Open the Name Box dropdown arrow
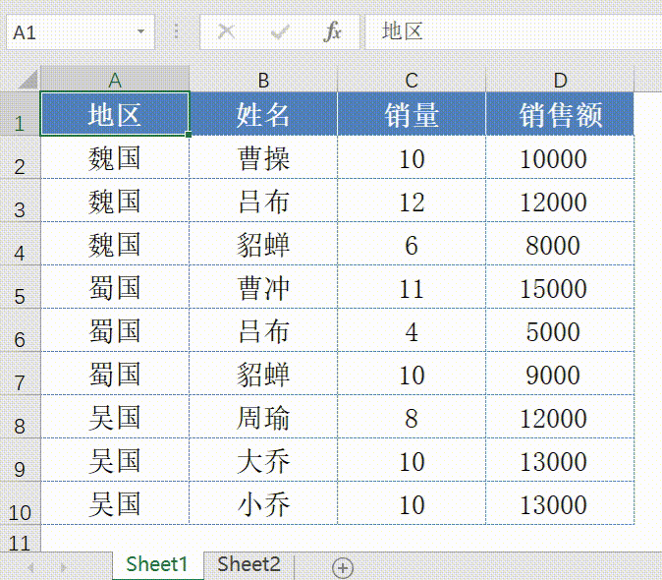 pos(140,32)
